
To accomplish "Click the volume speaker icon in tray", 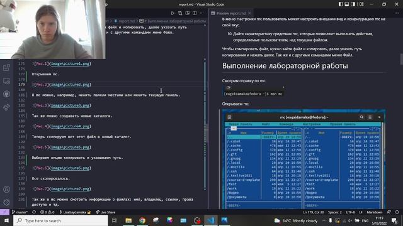I will (x=350, y=220).
